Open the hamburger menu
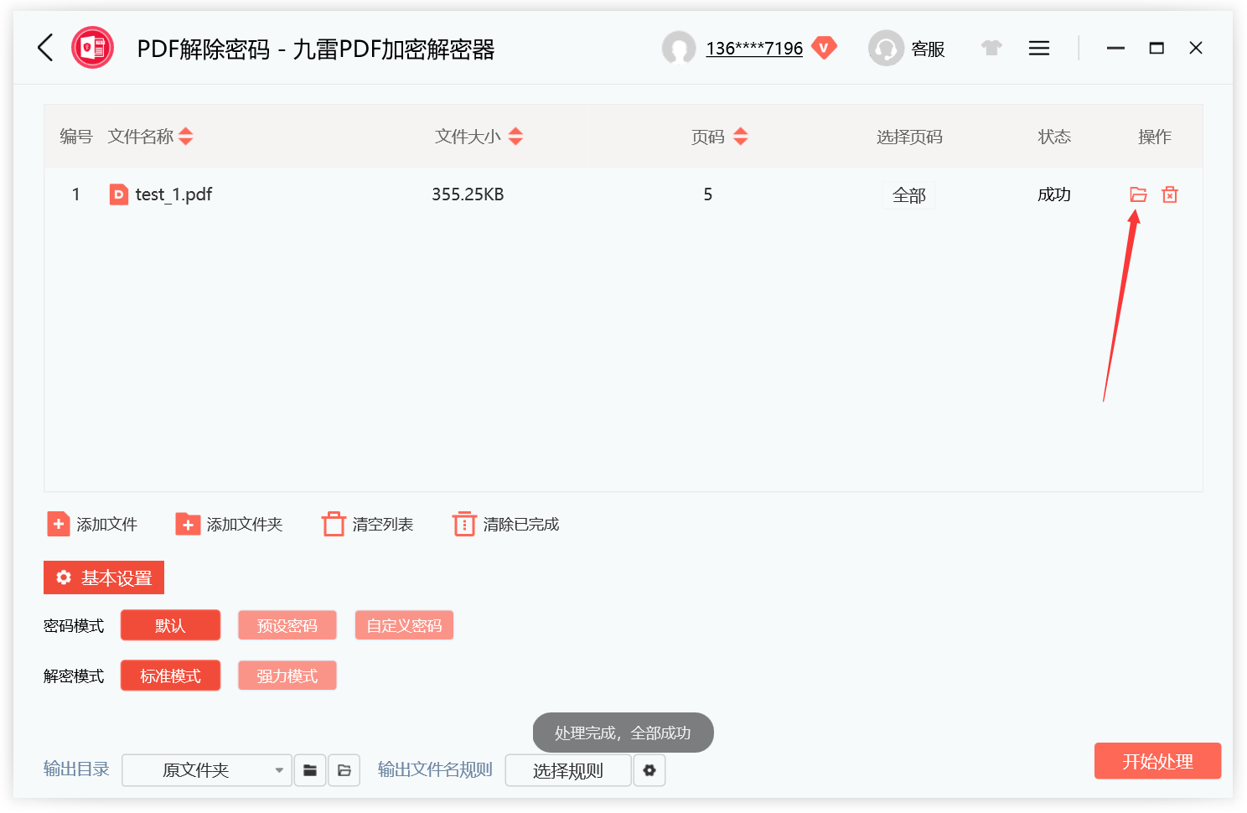1247x813 pixels. [x=1038, y=48]
